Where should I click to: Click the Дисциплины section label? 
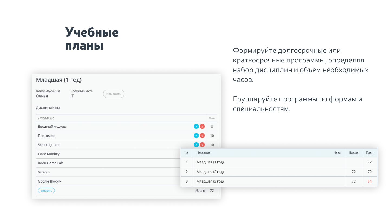click(x=48, y=108)
